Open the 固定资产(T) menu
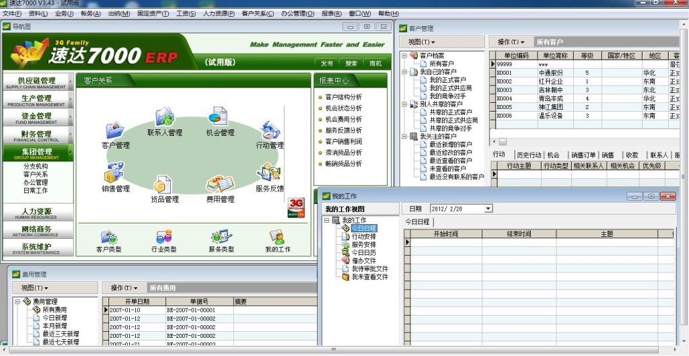This screenshot has height=356, width=689. pos(153,13)
